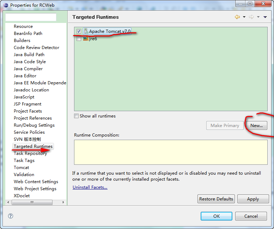
Task: Open Java EE Module Dependencies page
Action: coord(40,83)
